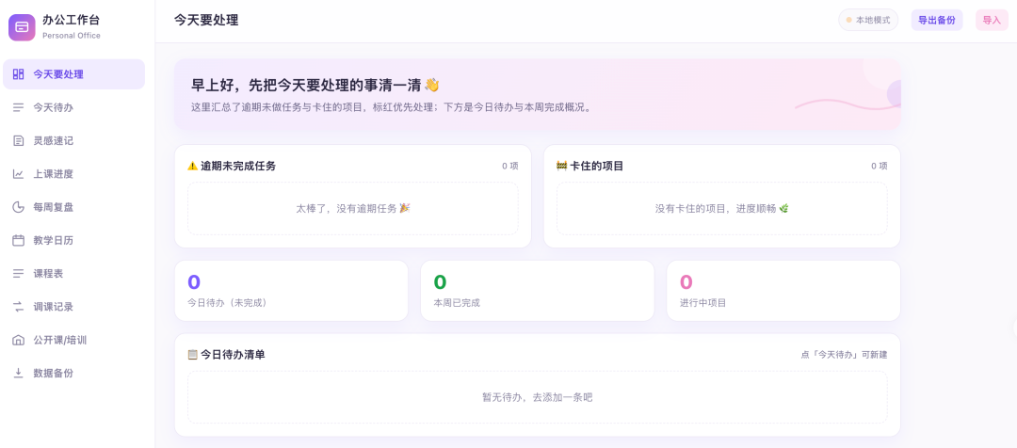This screenshot has width=1017, height=448.
Task: Click the 今天要处理 page header title
Action: 206,20
